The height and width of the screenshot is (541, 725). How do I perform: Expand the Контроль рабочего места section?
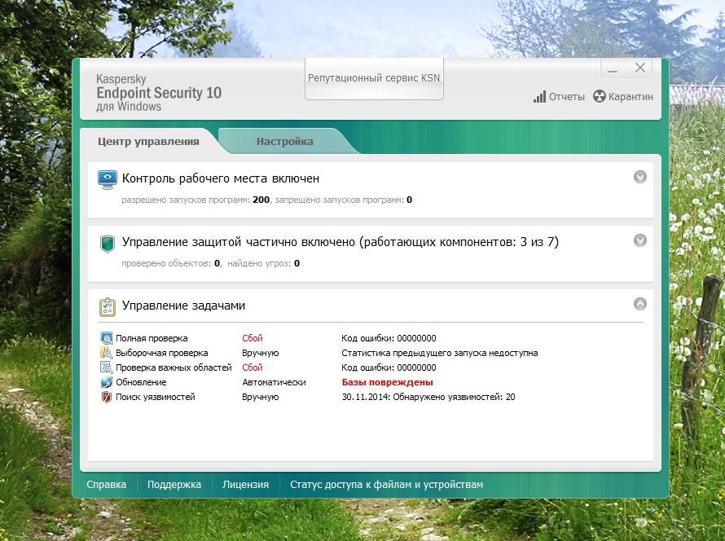tap(640, 177)
